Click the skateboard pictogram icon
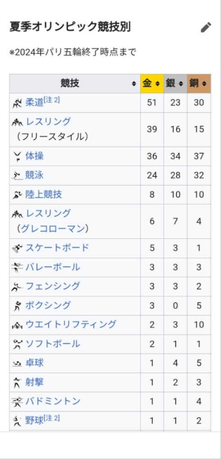Screen dimensions: 221x459 [17, 248]
